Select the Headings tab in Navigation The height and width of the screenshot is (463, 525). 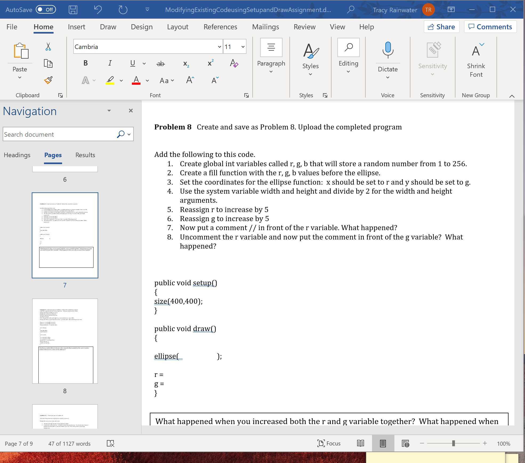coord(17,155)
